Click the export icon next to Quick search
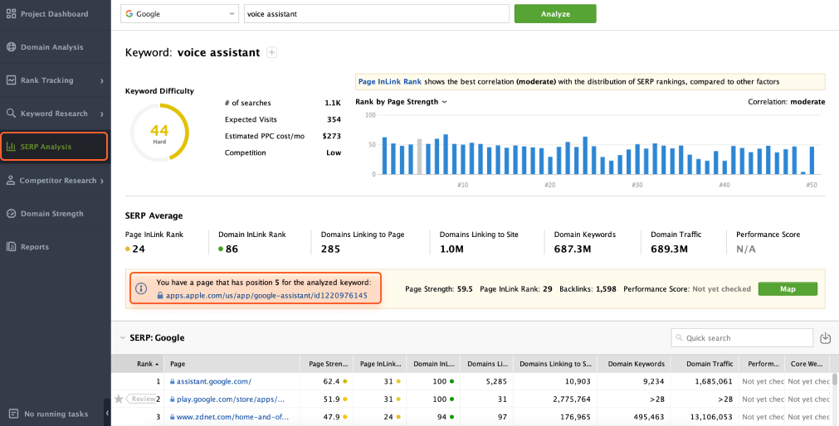 [825, 338]
